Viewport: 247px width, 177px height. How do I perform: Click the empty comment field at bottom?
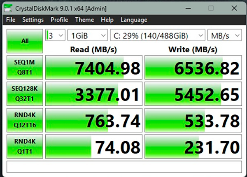[123, 167]
